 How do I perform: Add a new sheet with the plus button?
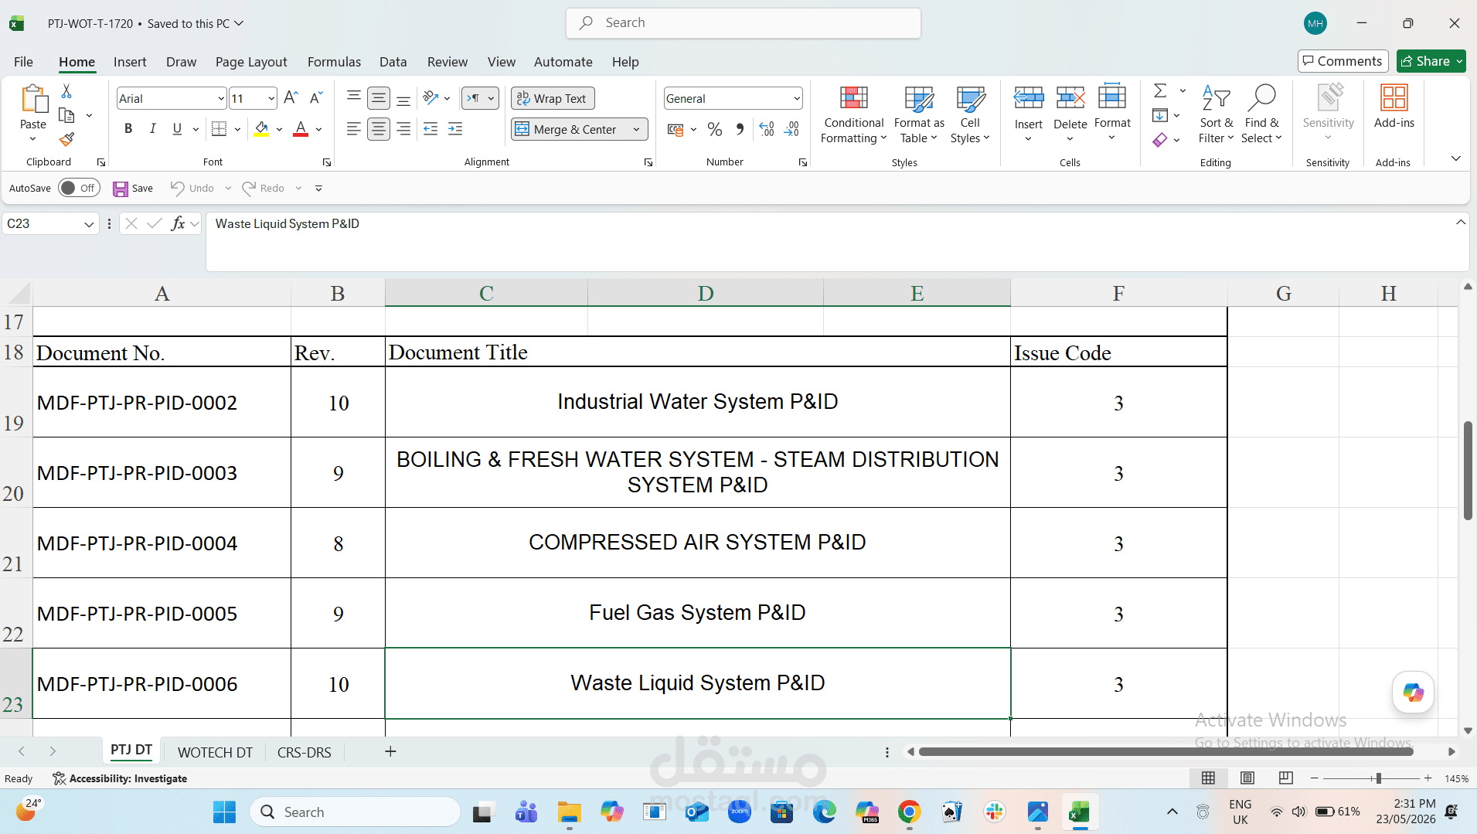(390, 751)
